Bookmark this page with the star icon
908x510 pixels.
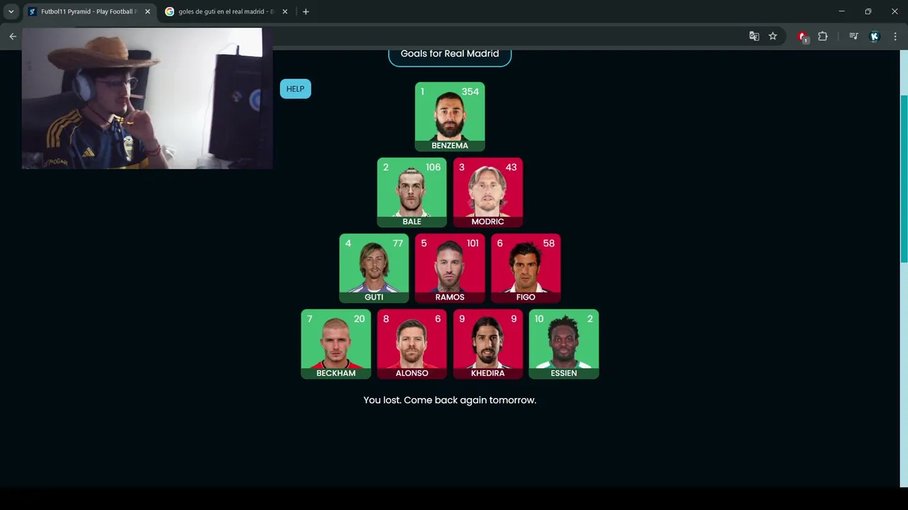pos(773,36)
